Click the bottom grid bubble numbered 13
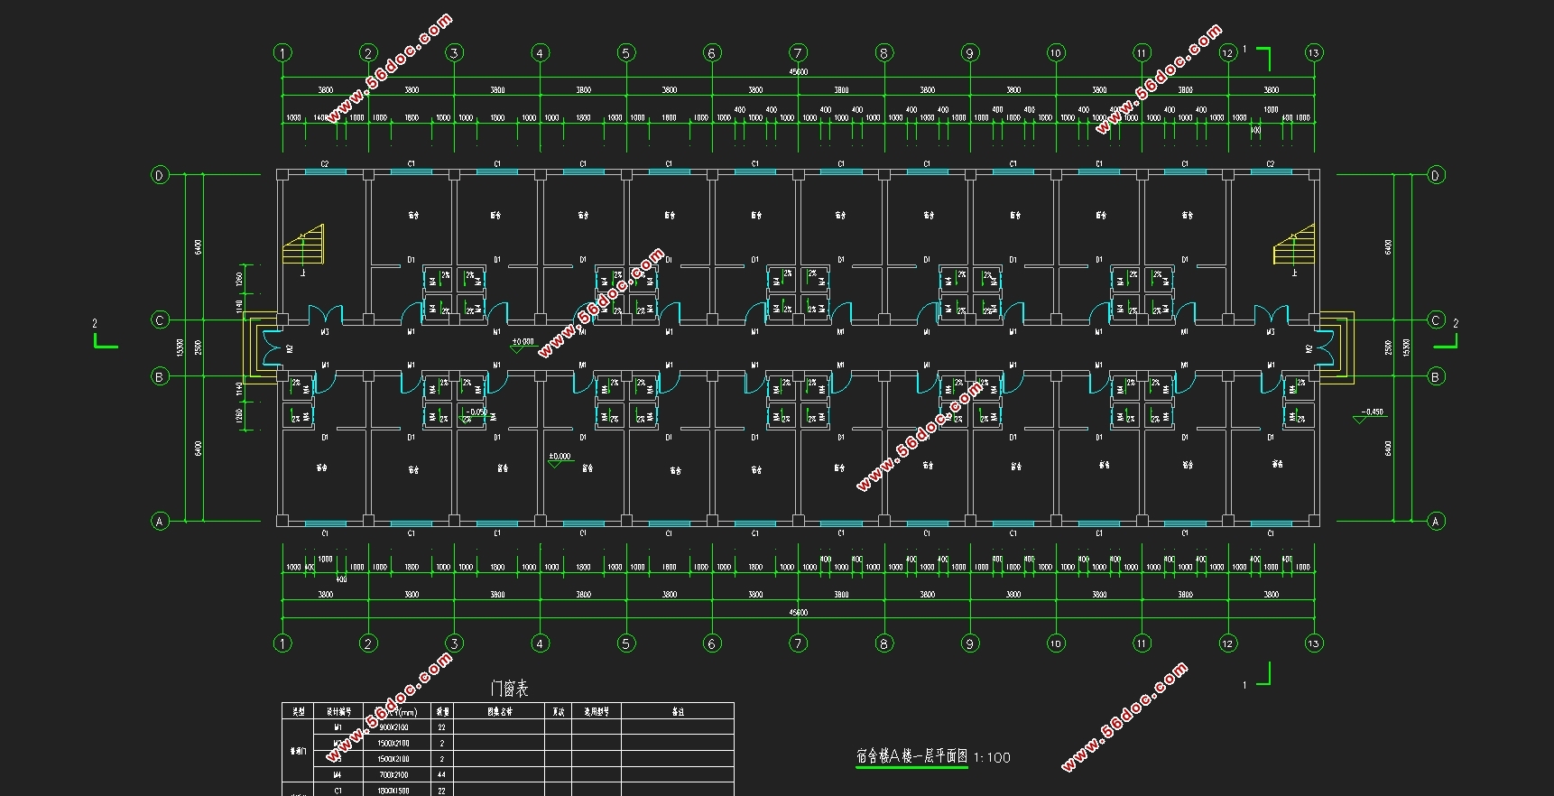Image resolution: width=1554 pixels, height=796 pixels. (x=1313, y=643)
